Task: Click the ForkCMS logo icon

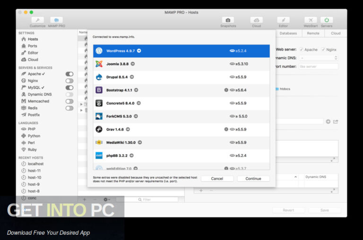Action: (x=99, y=116)
